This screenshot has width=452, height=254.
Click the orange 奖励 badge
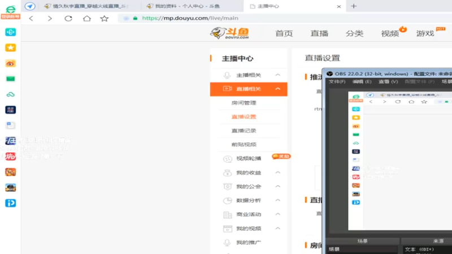pos(281,156)
